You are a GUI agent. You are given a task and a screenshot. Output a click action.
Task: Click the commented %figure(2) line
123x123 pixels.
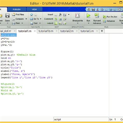[8, 84]
